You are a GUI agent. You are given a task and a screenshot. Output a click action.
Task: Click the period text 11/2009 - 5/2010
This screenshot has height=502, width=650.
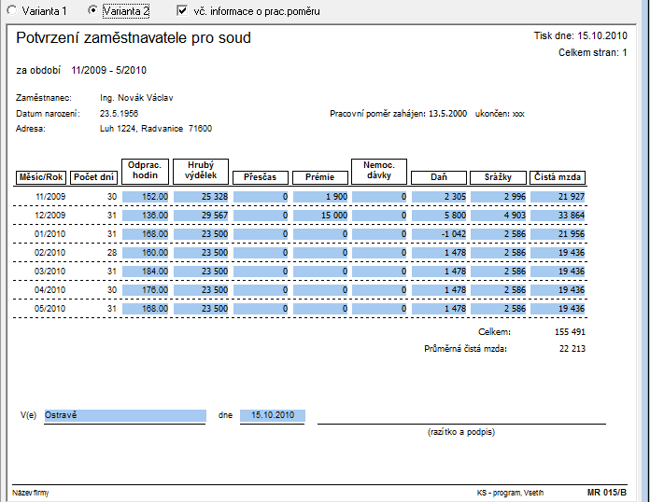point(108,70)
